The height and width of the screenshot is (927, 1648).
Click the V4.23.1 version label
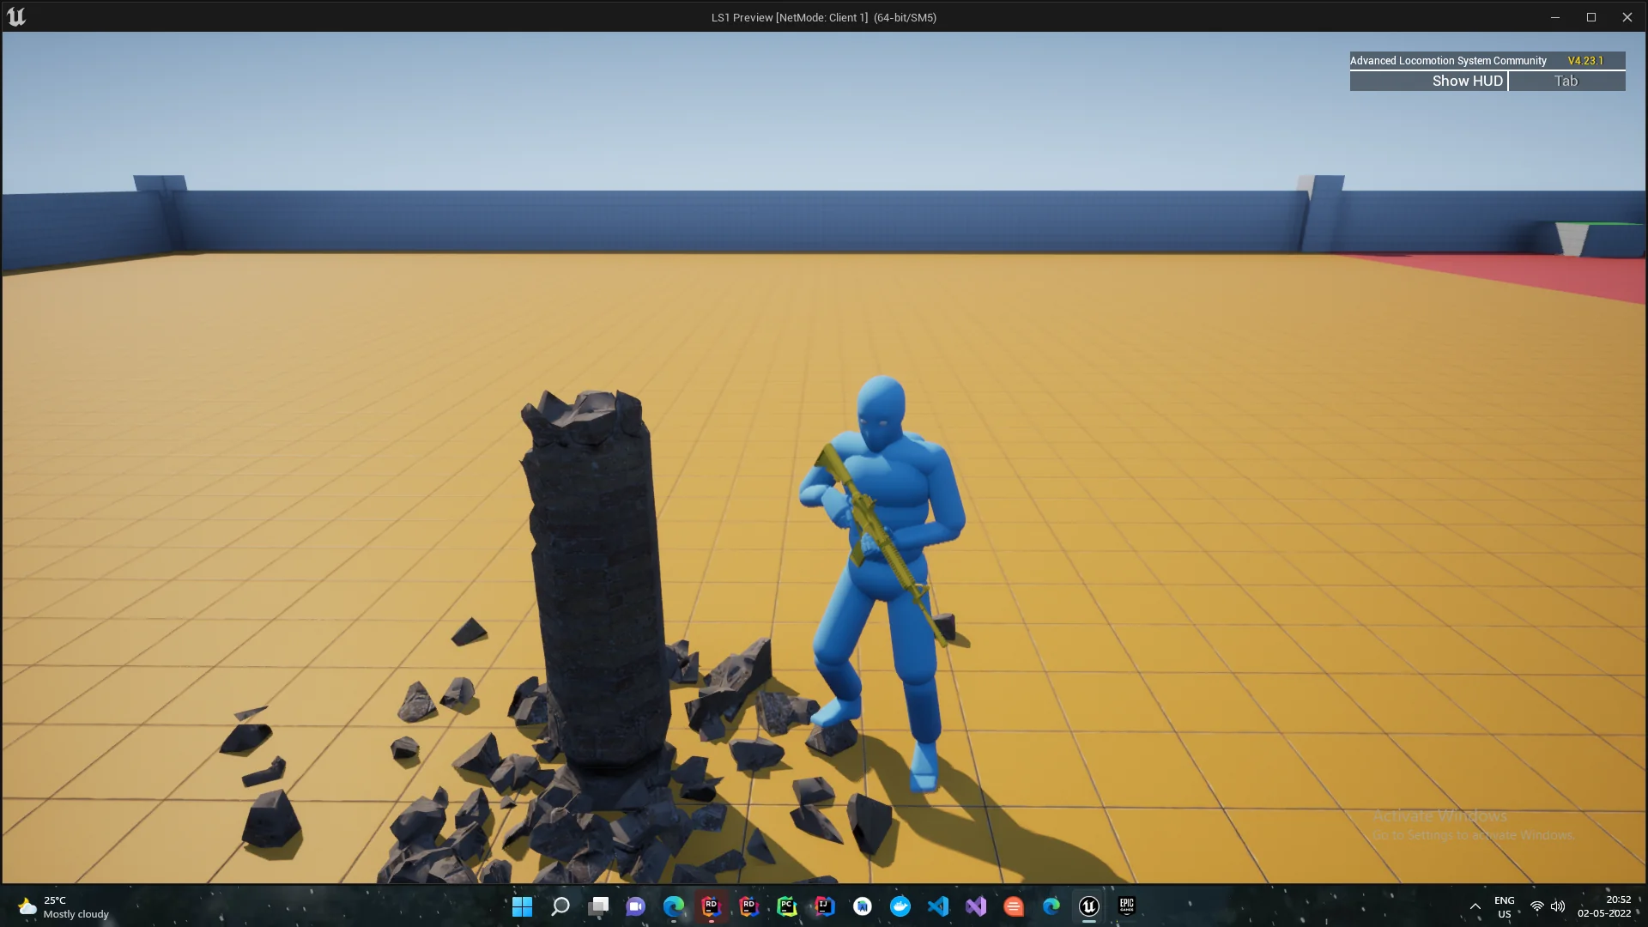click(1585, 61)
